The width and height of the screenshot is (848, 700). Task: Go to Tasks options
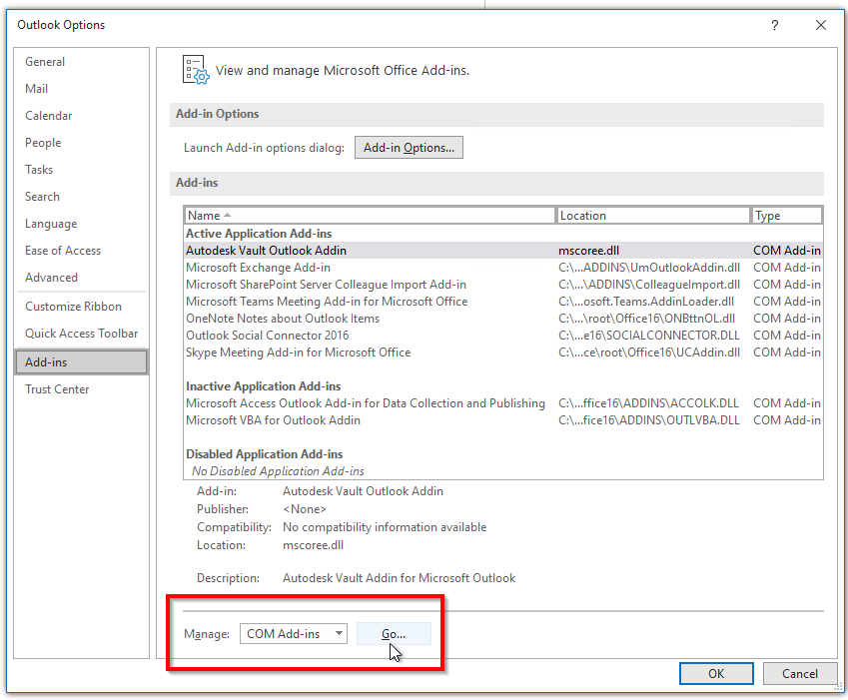[39, 170]
